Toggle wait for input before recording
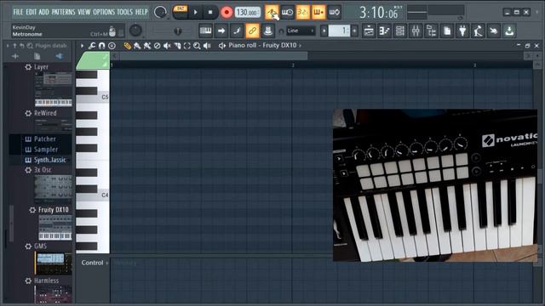The image size is (545, 306). click(287, 13)
